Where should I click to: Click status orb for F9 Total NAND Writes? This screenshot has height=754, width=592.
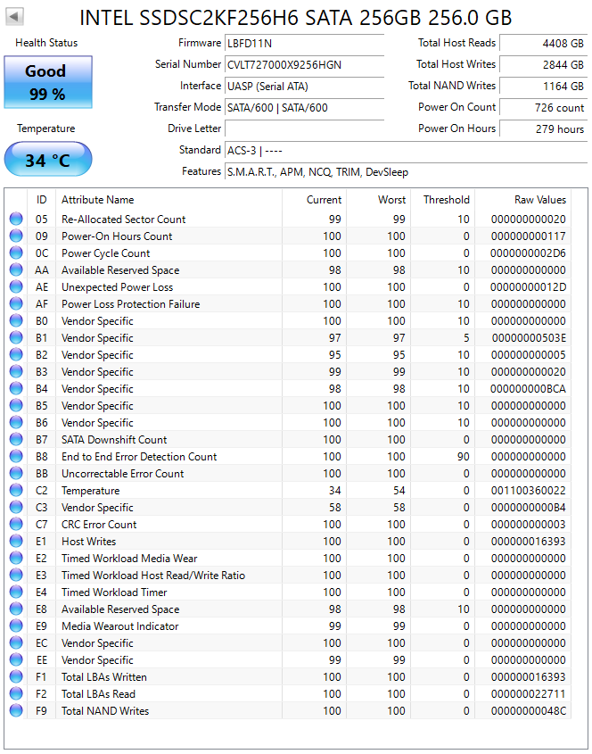coord(16,710)
